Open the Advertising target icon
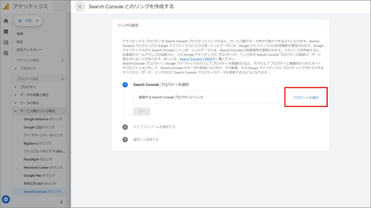Screen dimensions: 371x208 coord(6,53)
